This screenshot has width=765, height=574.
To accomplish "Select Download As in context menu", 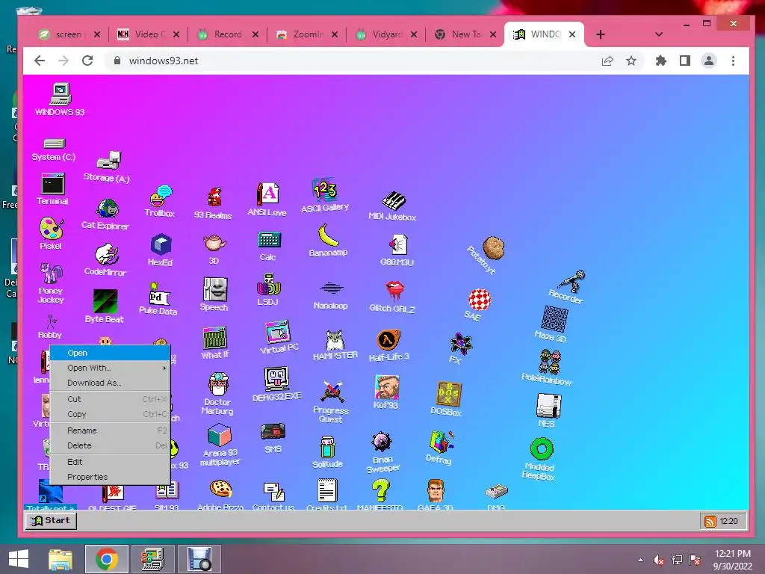I will pyautogui.click(x=111, y=383).
